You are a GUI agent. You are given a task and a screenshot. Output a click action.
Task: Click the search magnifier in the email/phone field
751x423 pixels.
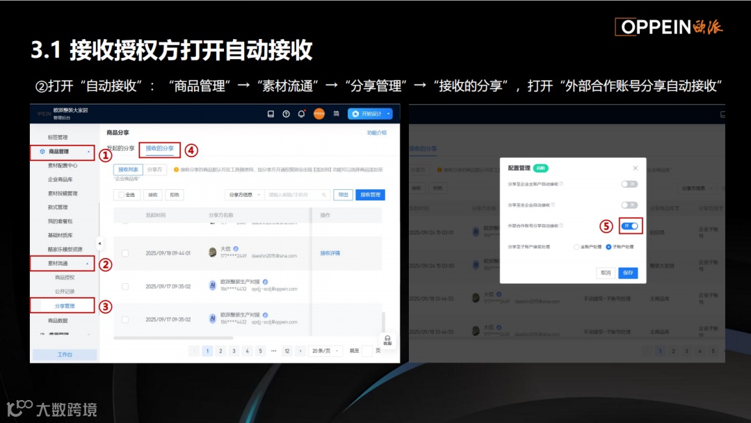[x=324, y=195]
